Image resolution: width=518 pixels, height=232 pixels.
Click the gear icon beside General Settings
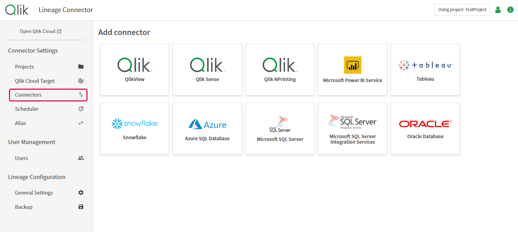[x=81, y=193]
